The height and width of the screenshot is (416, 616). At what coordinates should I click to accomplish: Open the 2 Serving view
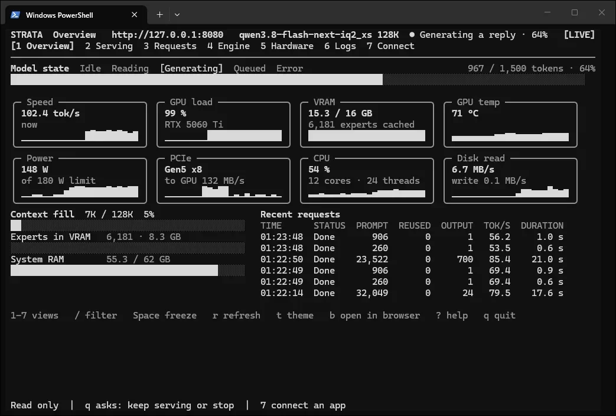(109, 46)
